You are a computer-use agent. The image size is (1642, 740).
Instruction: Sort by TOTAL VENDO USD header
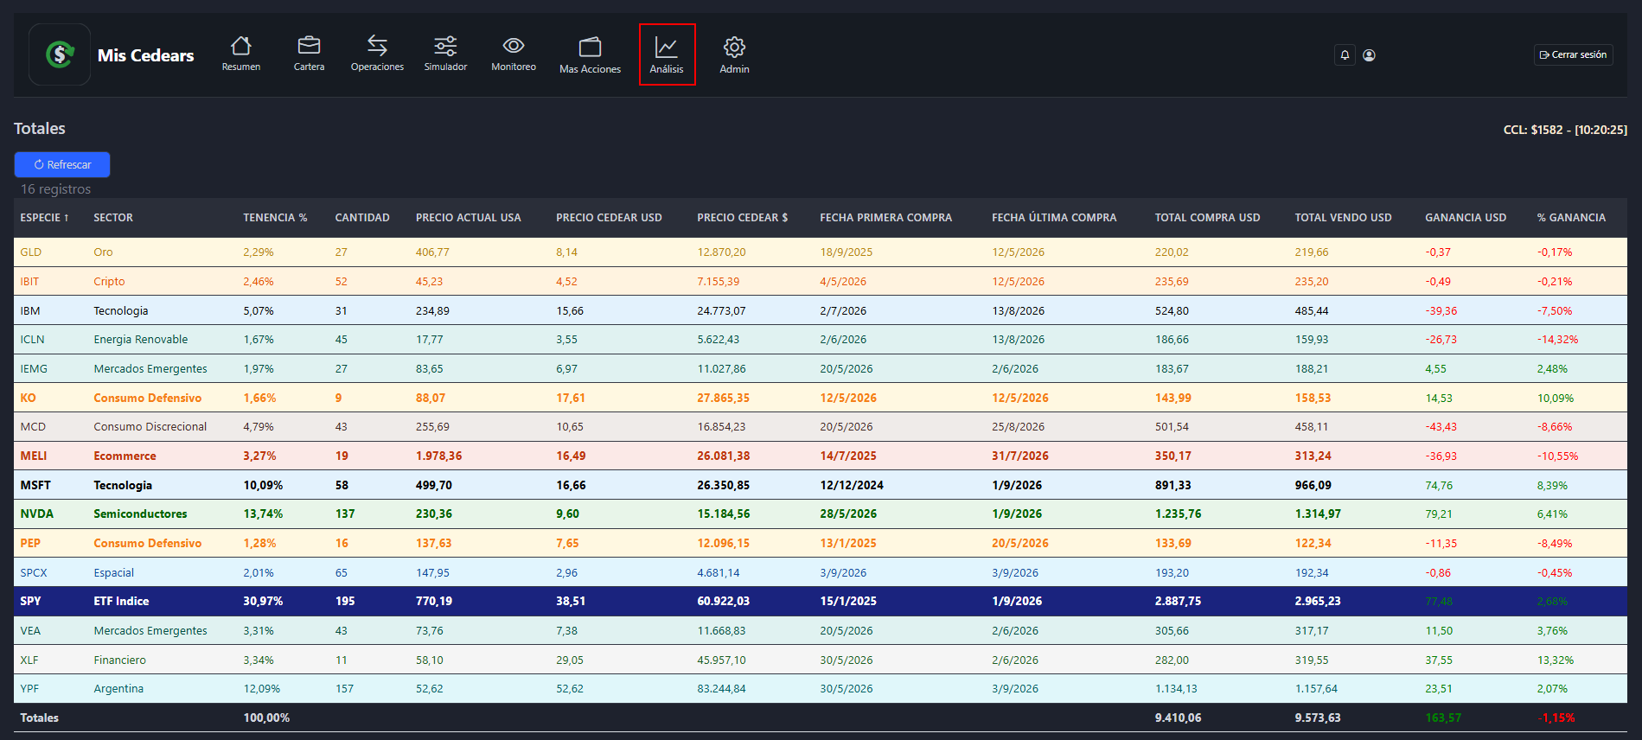[1344, 218]
